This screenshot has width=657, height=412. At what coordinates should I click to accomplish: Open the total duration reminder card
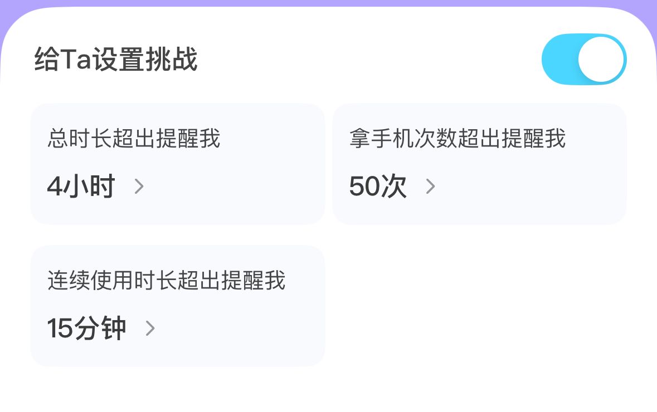[177, 164]
